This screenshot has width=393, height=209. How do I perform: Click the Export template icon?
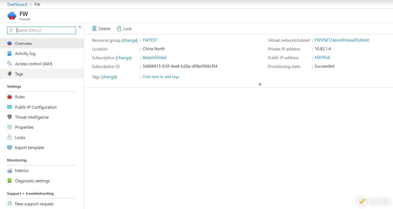(10, 147)
